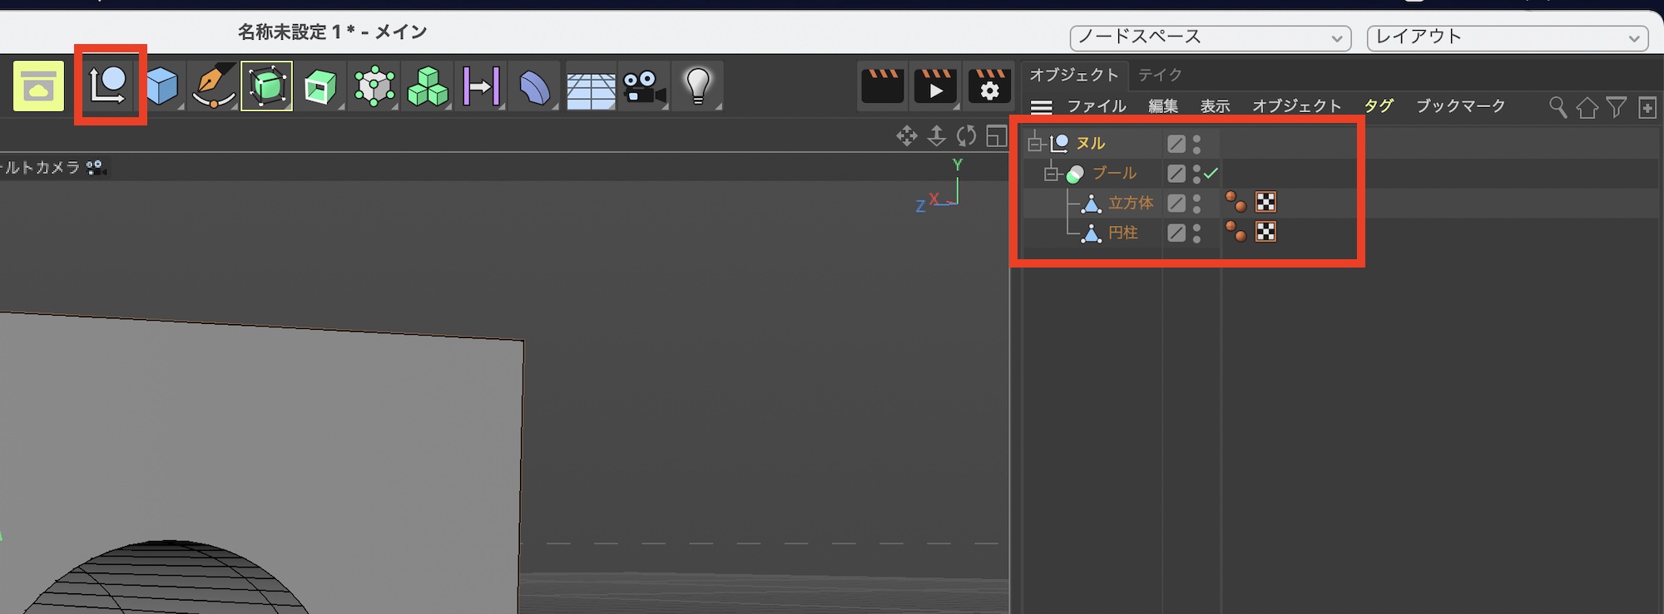Viewport: 1664px width, 614px height.
Task: Toggle visibility dots for 立方体 object
Action: click(x=1196, y=203)
